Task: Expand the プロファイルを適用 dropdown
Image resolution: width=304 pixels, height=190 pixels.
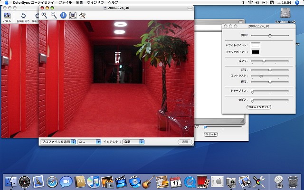Action: pyautogui.click(x=58, y=142)
